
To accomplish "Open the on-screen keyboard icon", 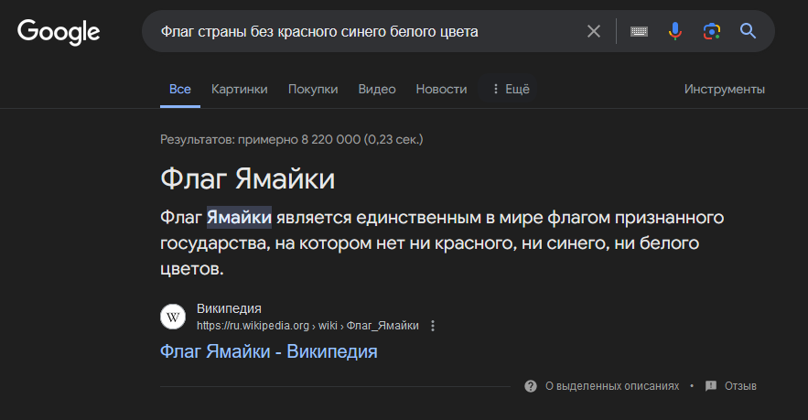I will point(639,31).
